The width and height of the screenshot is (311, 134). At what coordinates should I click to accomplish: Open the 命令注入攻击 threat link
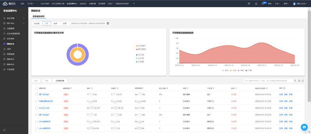[44, 108]
